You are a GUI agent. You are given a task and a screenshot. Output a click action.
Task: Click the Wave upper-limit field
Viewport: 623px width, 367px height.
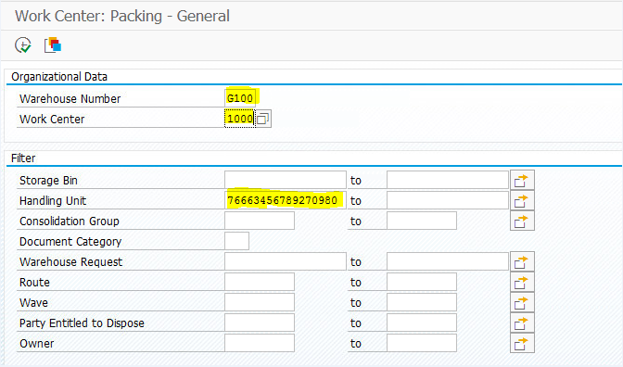422,302
